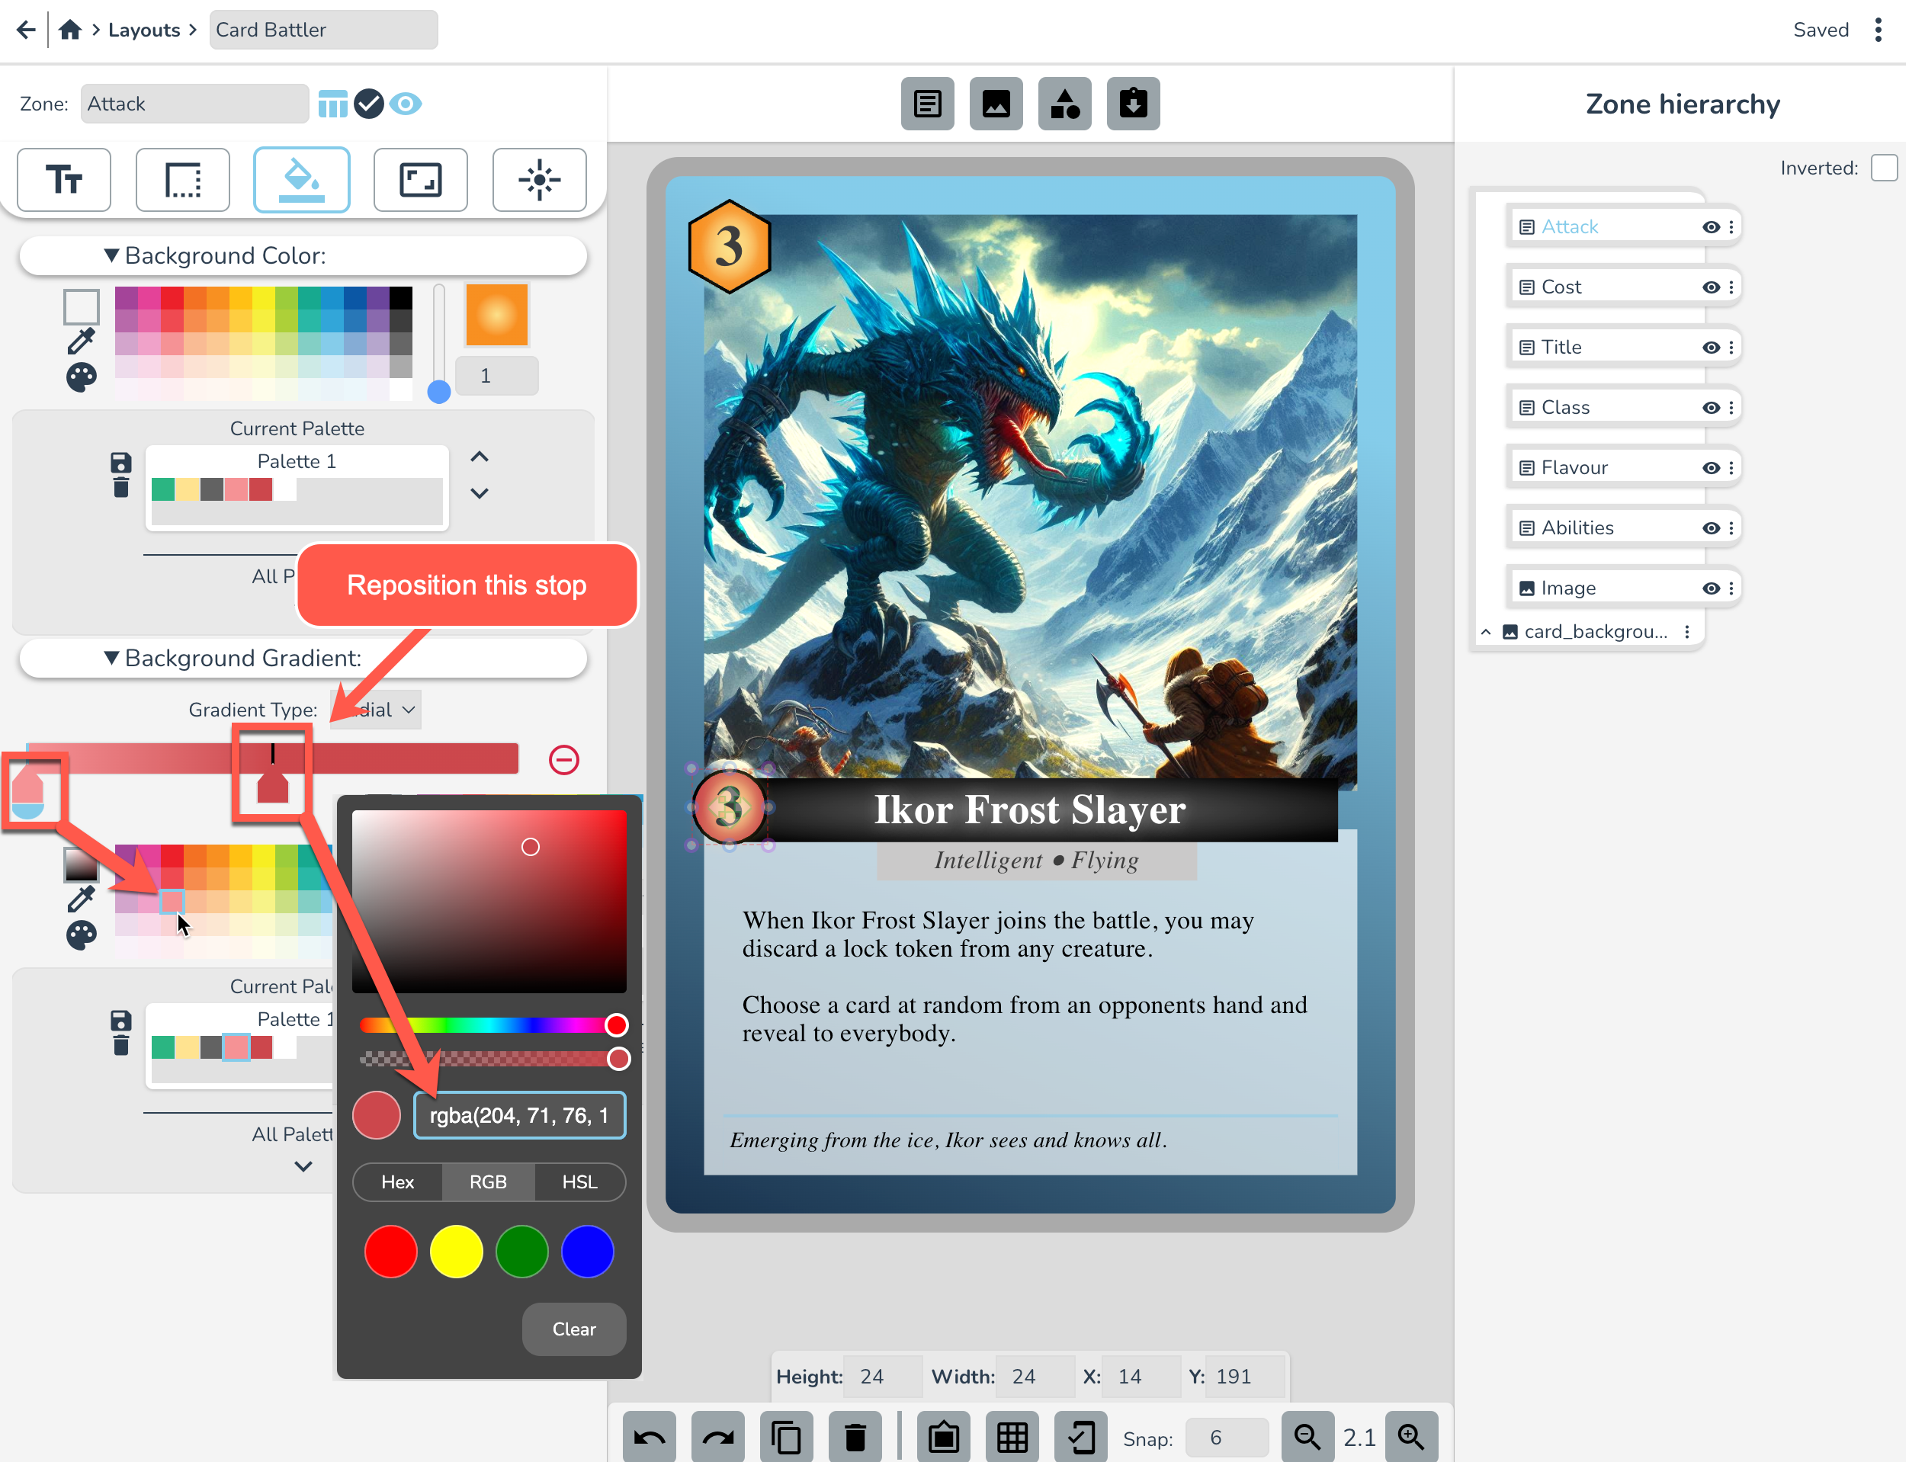Select the fill color tab icon
The image size is (1909, 1462).
tap(301, 180)
